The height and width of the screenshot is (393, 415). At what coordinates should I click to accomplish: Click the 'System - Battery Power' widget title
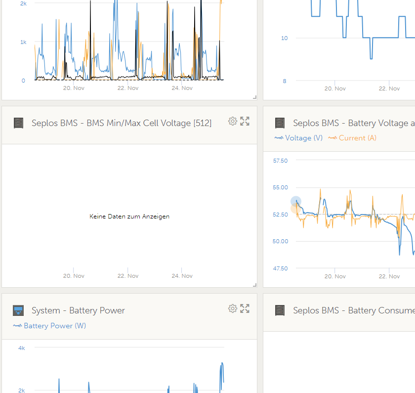pos(78,310)
